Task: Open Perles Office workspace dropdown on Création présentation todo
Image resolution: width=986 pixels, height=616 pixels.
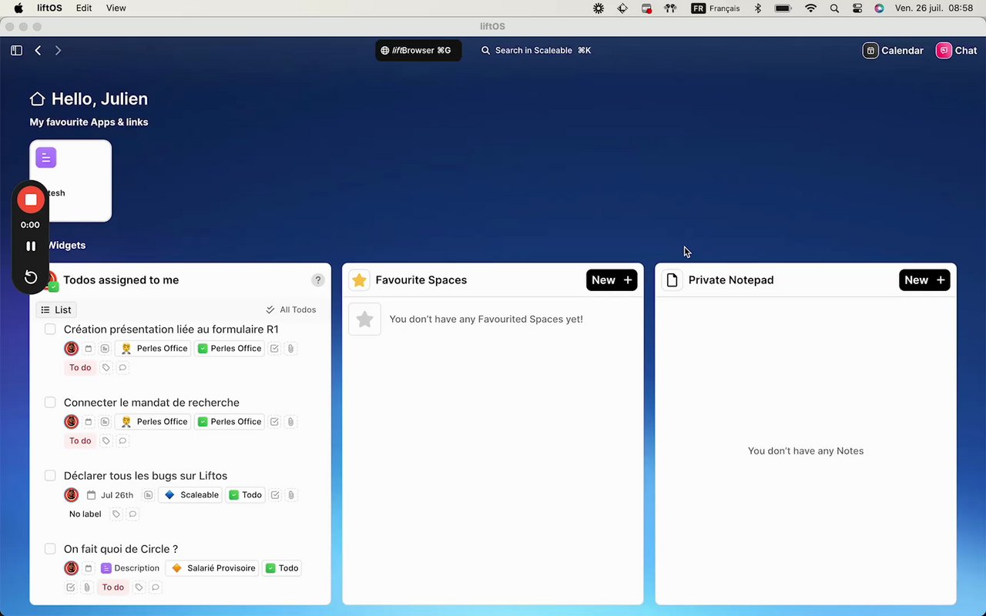Action: [153, 349]
